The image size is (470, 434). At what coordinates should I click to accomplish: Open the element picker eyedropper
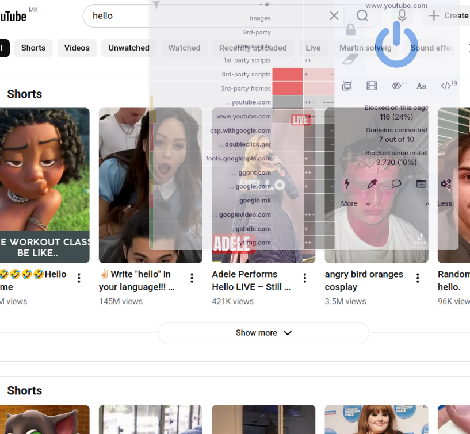372,184
